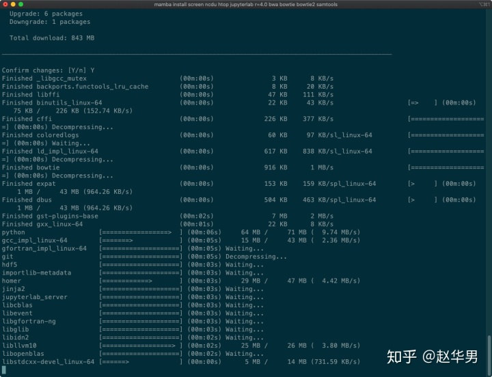Click libstdcxx-devel_linux-64 progress bar
Viewport: 492px width, 377px height.
coord(141,362)
